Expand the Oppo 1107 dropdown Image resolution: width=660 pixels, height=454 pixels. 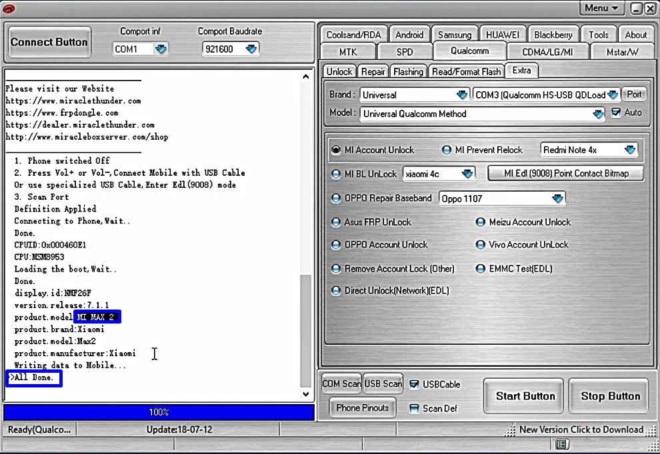point(557,198)
